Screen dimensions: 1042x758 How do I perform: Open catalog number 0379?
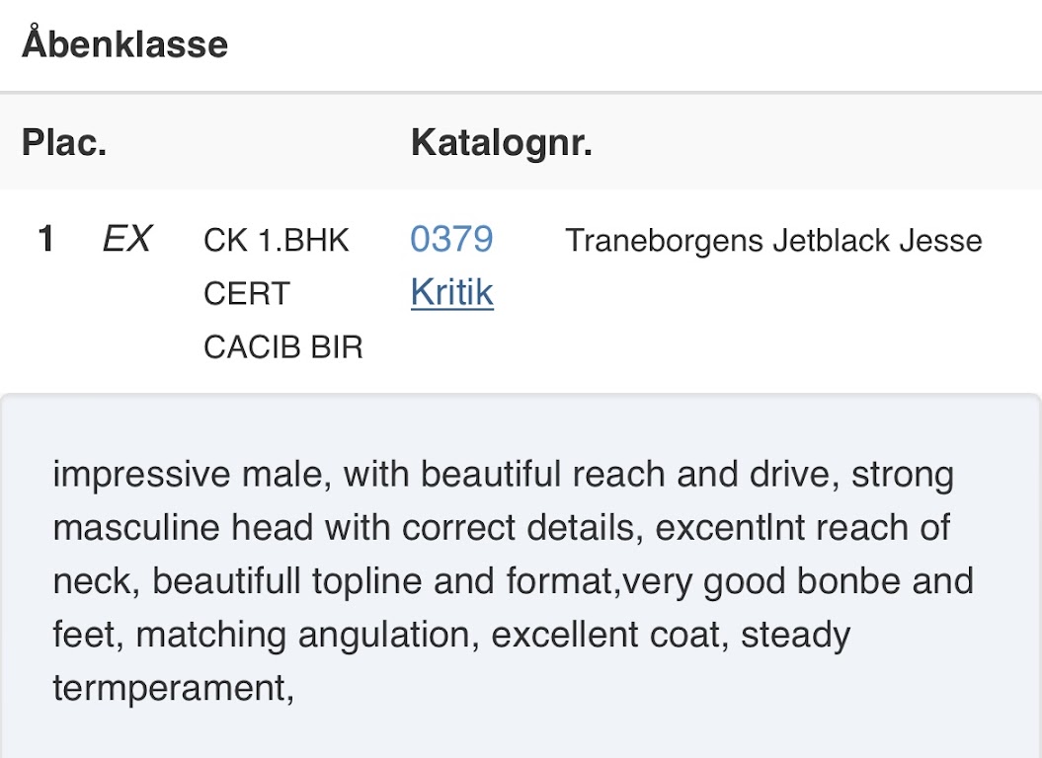pyautogui.click(x=452, y=239)
